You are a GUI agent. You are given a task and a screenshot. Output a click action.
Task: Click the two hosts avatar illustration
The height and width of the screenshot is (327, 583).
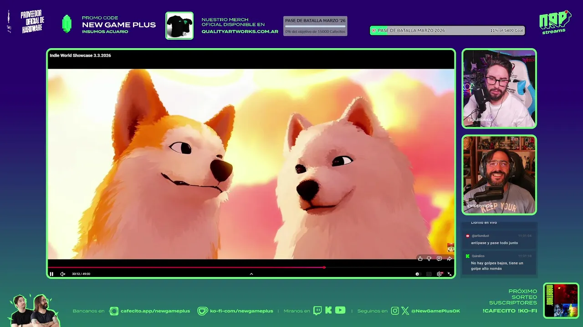34,310
